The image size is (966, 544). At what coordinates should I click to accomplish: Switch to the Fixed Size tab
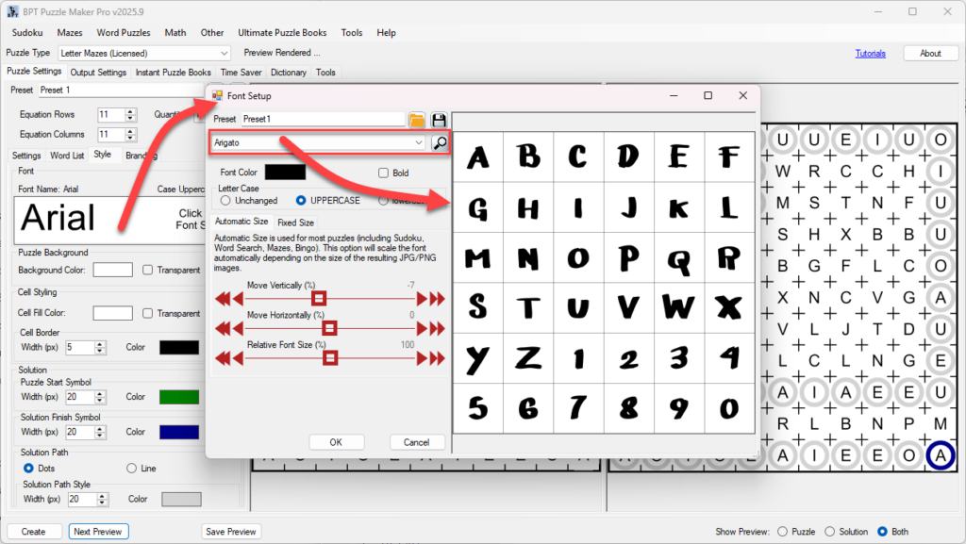pyautogui.click(x=295, y=223)
